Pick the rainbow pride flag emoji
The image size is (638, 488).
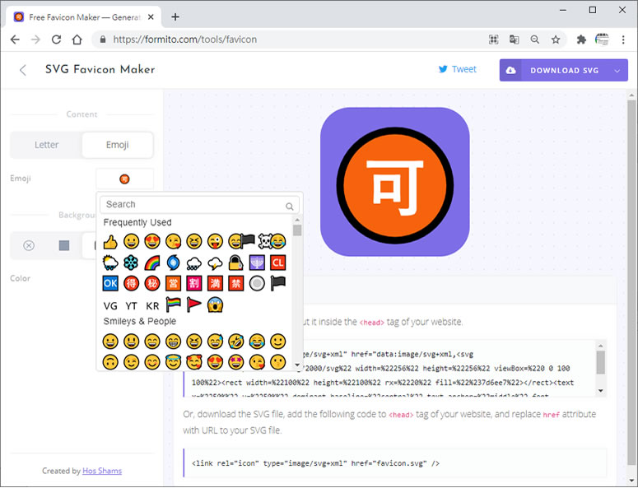pyautogui.click(x=173, y=305)
